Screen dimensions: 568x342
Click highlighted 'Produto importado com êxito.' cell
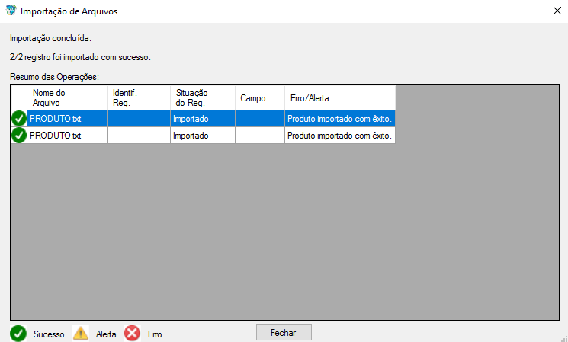[x=340, y=119]
